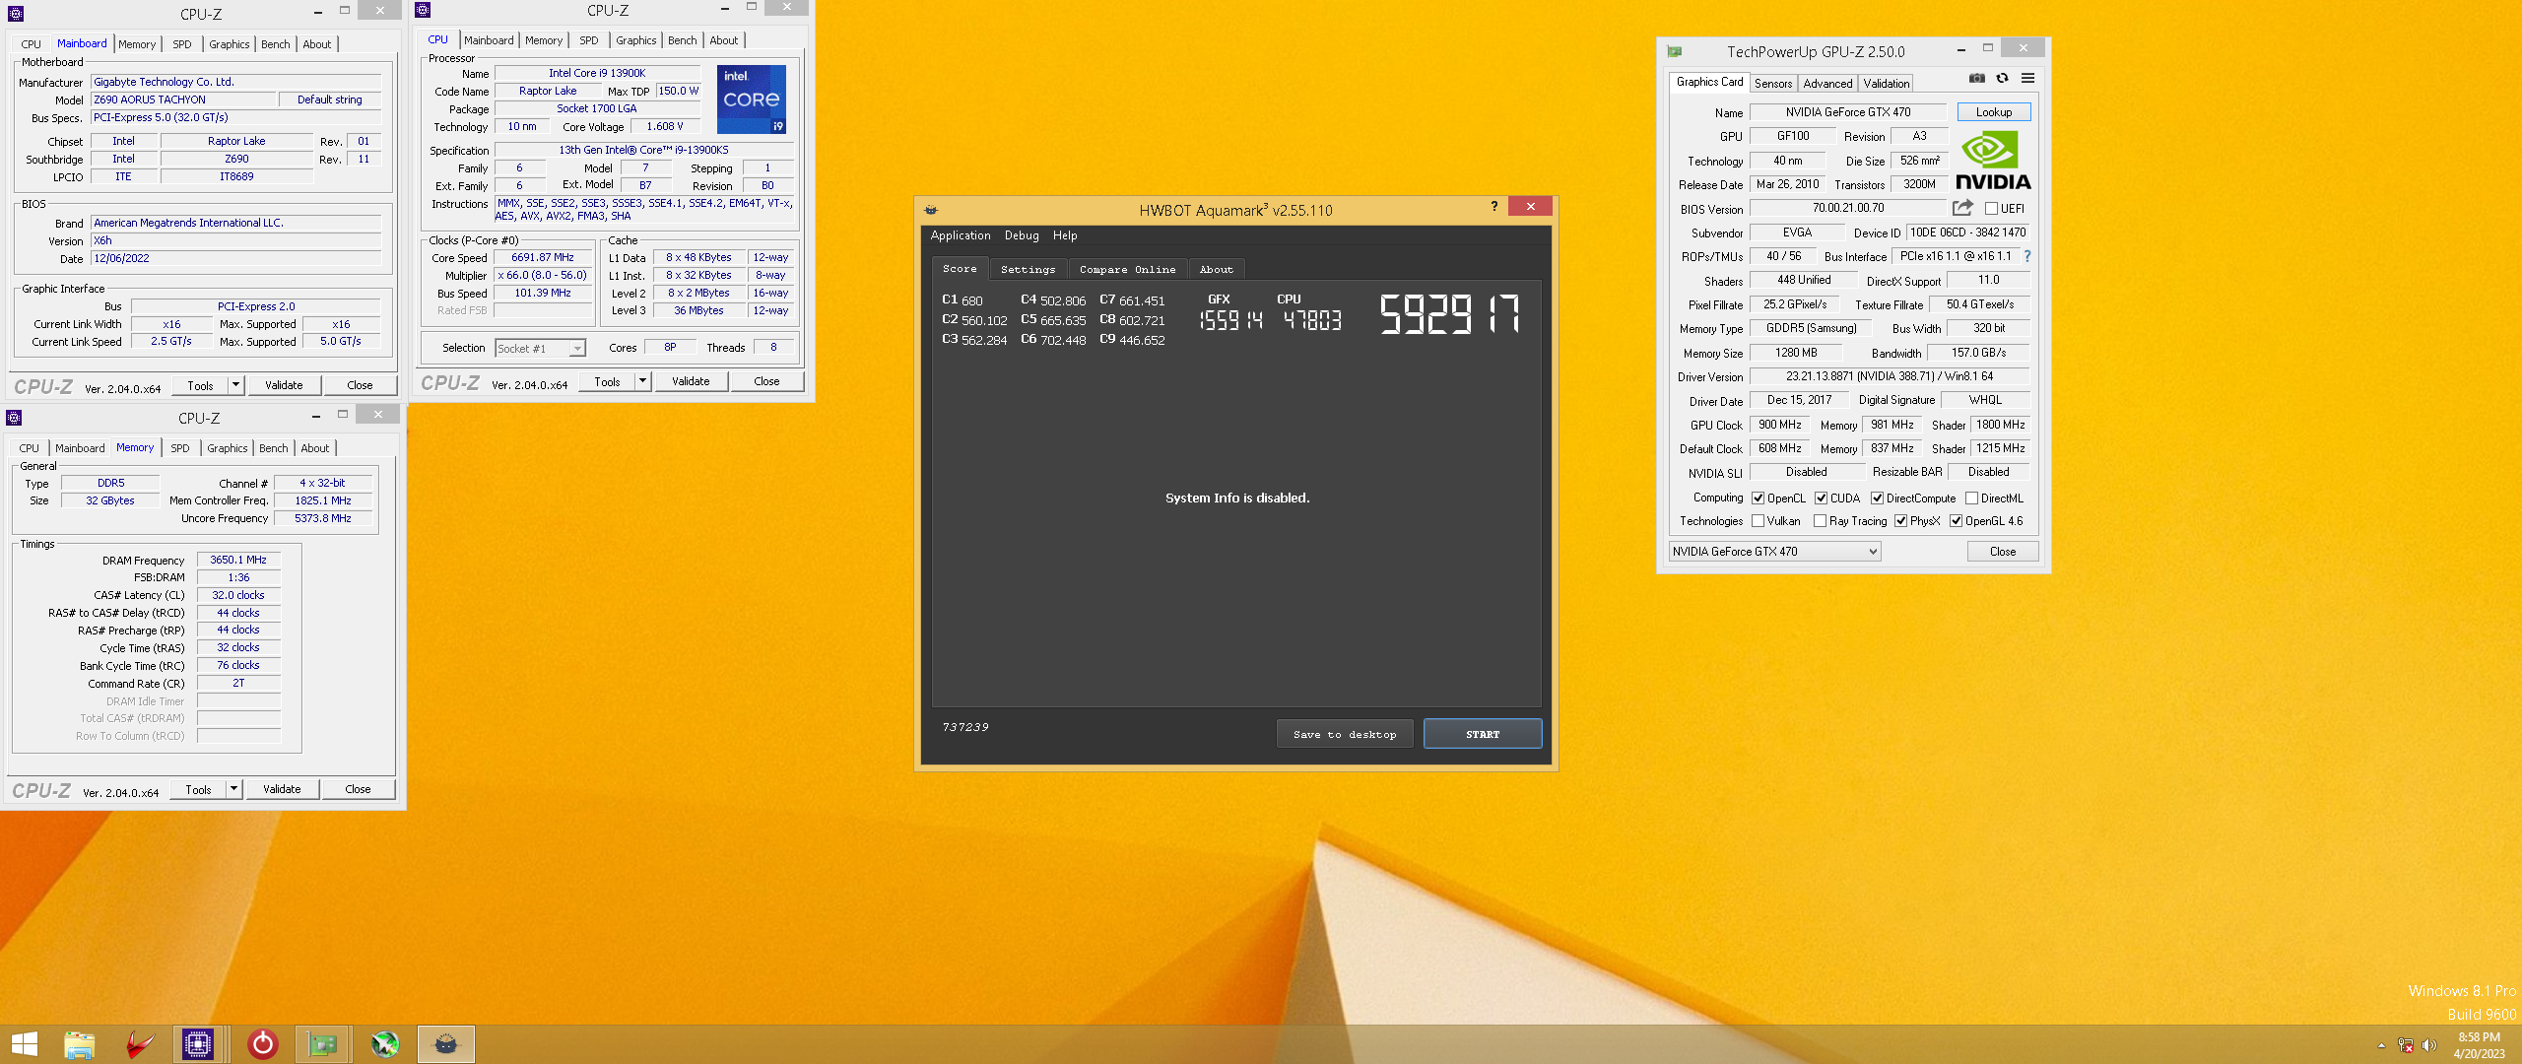Open Help menu in Aquamark
2522x1064 pixels.
(x=1065, y=235)
